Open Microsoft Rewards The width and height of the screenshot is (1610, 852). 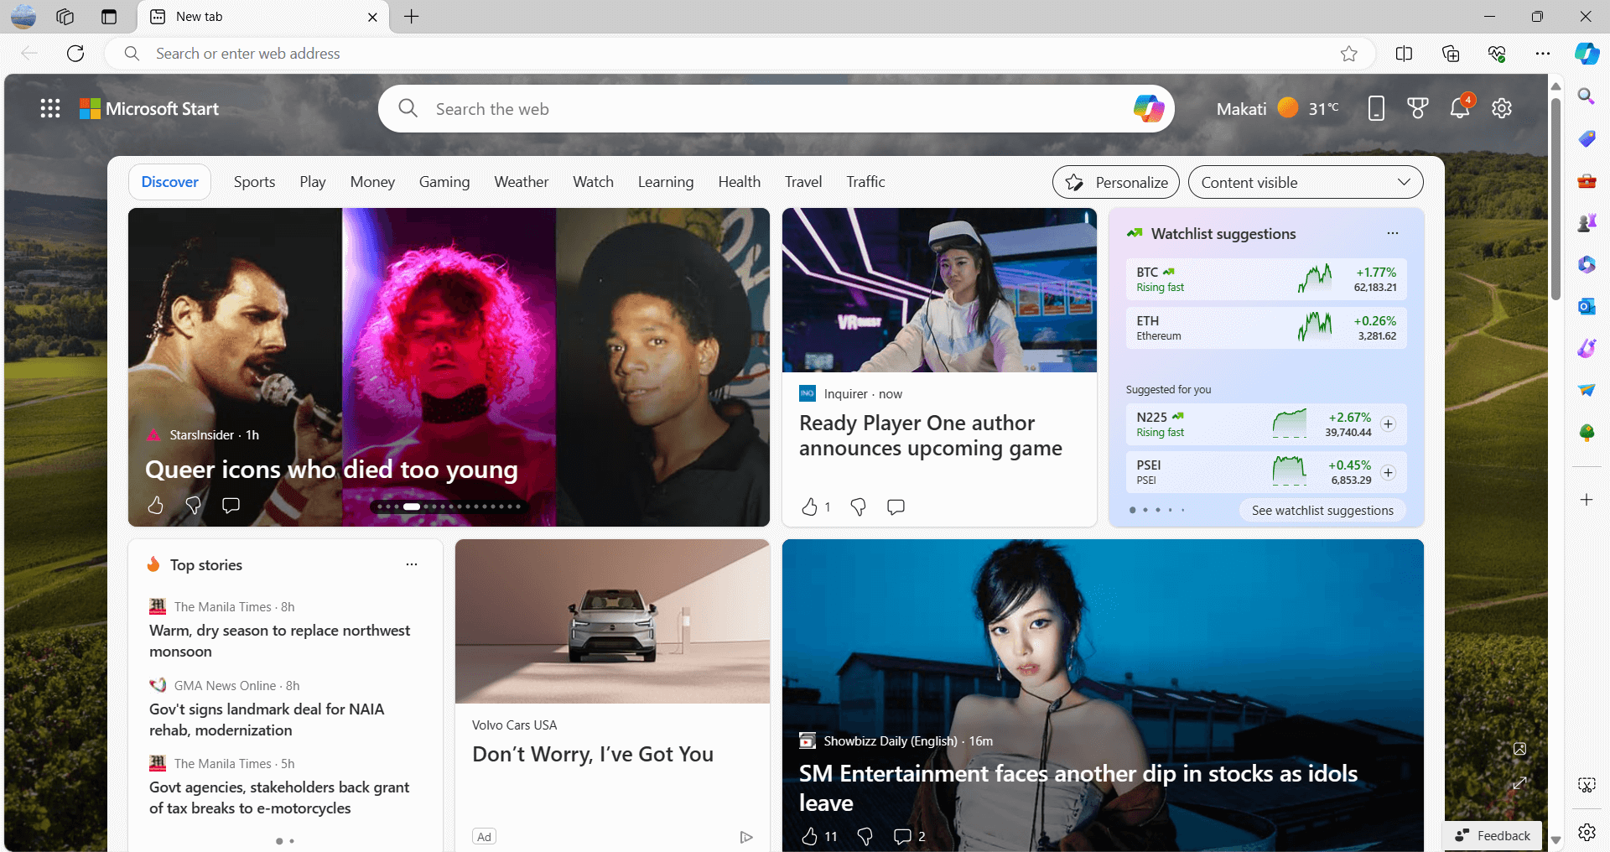point(1417,108)
